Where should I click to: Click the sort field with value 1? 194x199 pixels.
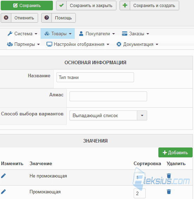pyautogui.click(x=140, y=177)
